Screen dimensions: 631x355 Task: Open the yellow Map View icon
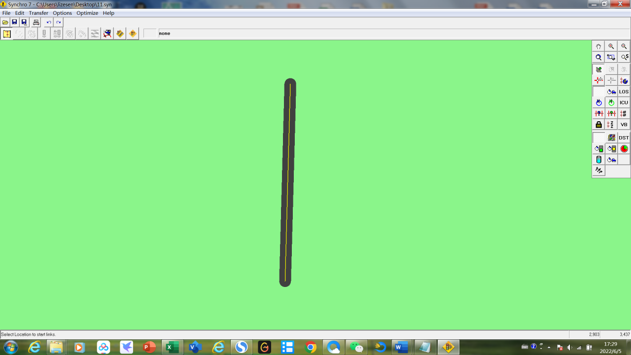tap(7, 34)
